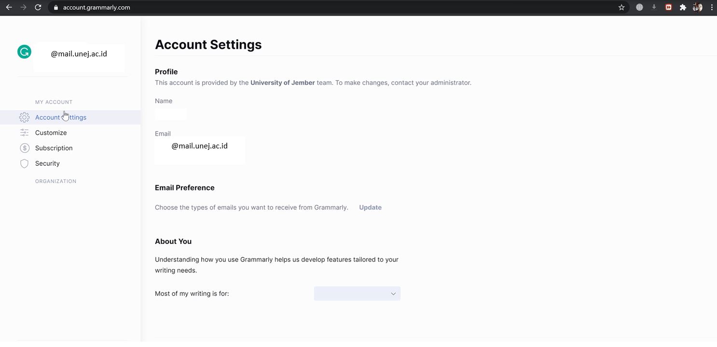Open the Extensions puzzle piece menu
This screenshot has height=347, width=717.
(683, 7)
